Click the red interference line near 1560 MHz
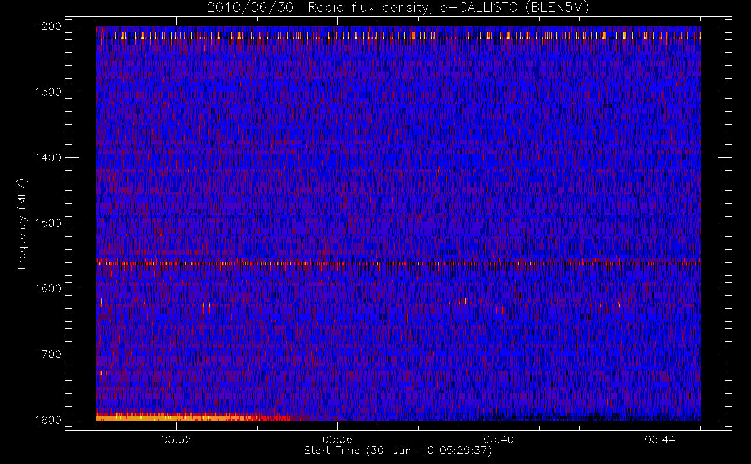This screenshot has width=751, height=464. (398, 263)
